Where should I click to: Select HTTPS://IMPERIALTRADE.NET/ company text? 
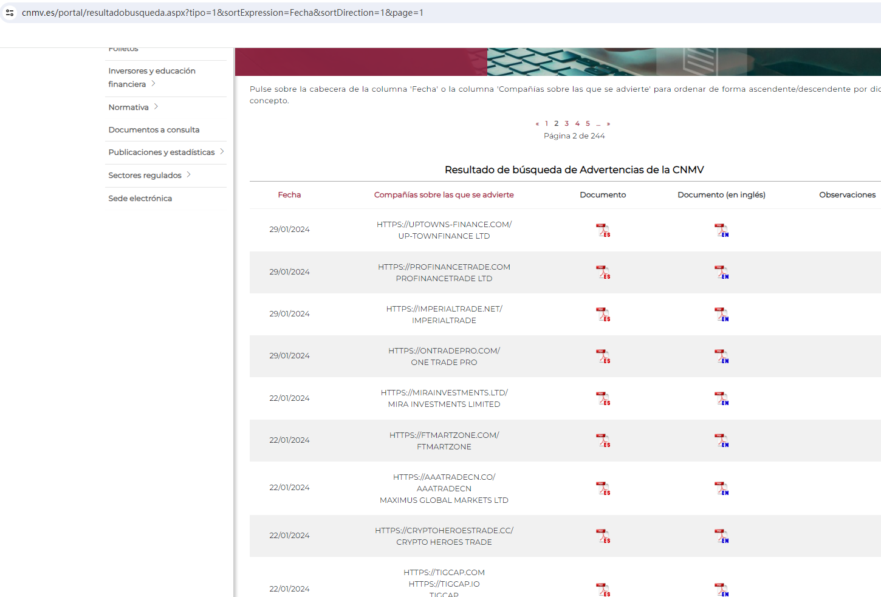click(x=444, y=309)
